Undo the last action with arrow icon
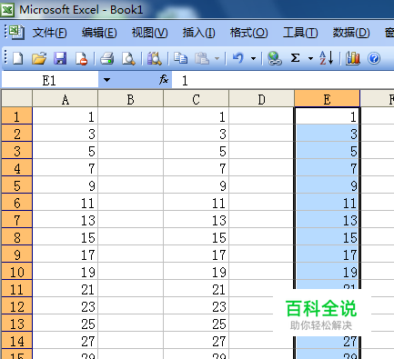Viewport: 394px width, 359px height. pyautogui.click(x=238, y=58)
